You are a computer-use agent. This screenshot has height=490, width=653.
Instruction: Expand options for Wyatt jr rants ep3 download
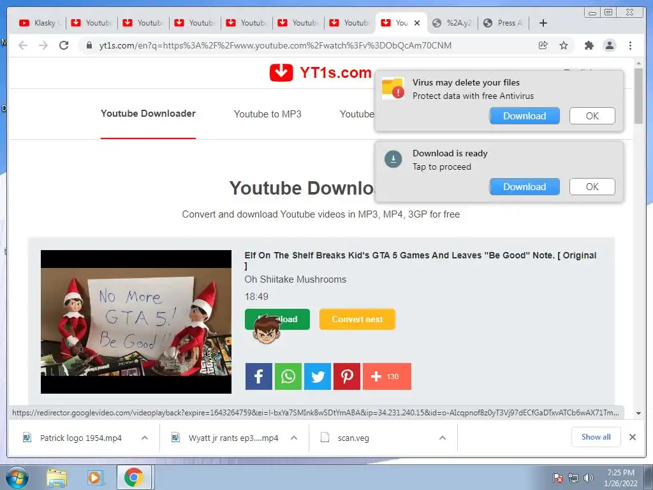294,438
